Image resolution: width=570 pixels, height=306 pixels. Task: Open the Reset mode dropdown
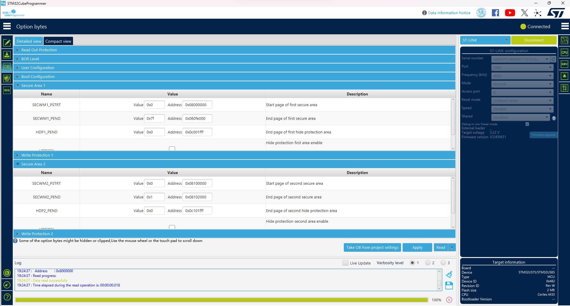point(522,101)
